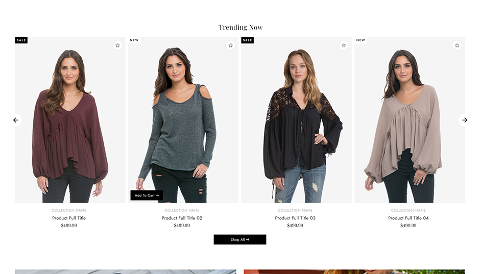View the black lace blouse image
The height and width of the screenshot is (274, 480).
[x=296, y=120]
